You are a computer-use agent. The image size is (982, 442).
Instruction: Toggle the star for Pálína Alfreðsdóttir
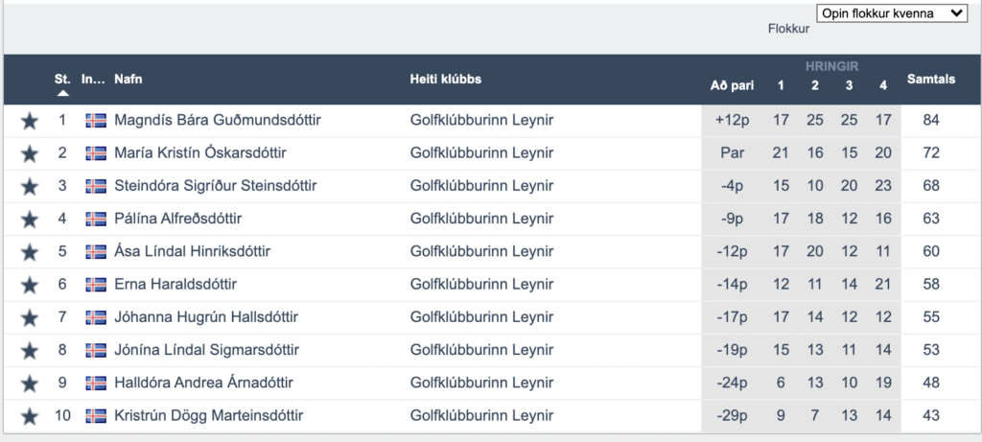click(x=30, y=220)
